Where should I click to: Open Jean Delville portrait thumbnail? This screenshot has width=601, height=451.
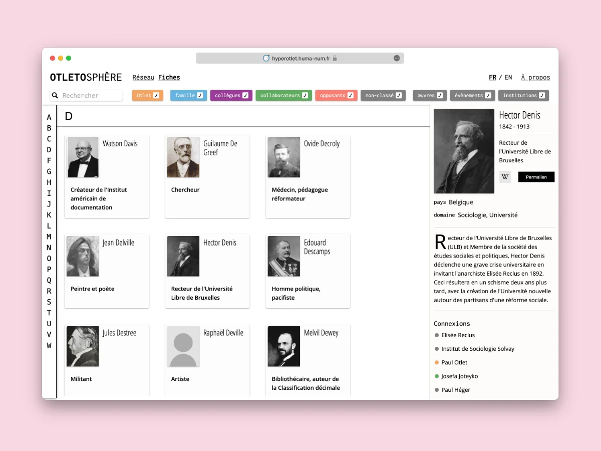coord(83,257)
